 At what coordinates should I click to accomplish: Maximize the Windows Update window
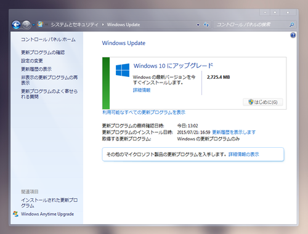coord(275,12)
